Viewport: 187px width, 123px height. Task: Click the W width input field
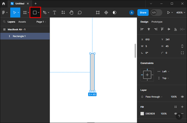coord(150,46)
